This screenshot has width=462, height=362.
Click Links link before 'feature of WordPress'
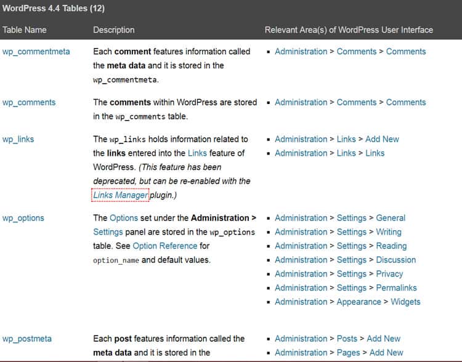(x=197, y=153)
